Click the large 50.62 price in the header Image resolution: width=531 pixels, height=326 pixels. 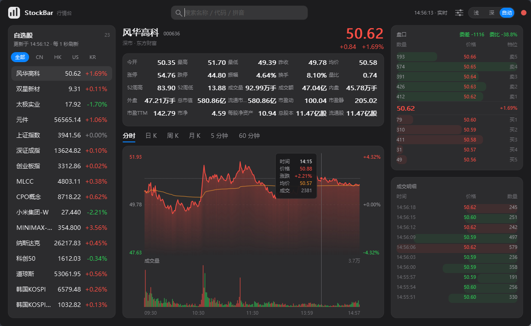(x=365, y=34)
